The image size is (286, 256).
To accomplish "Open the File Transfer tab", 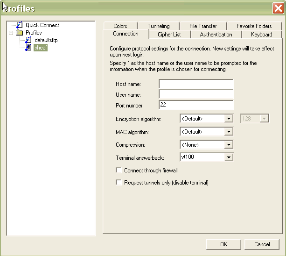I will tap(203, 26).
